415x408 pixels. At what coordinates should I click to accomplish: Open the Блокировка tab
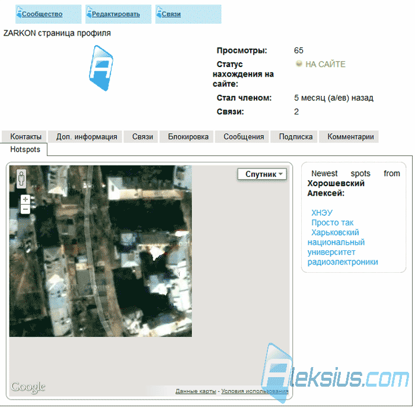pyautogui.click(x=187, y=136)
